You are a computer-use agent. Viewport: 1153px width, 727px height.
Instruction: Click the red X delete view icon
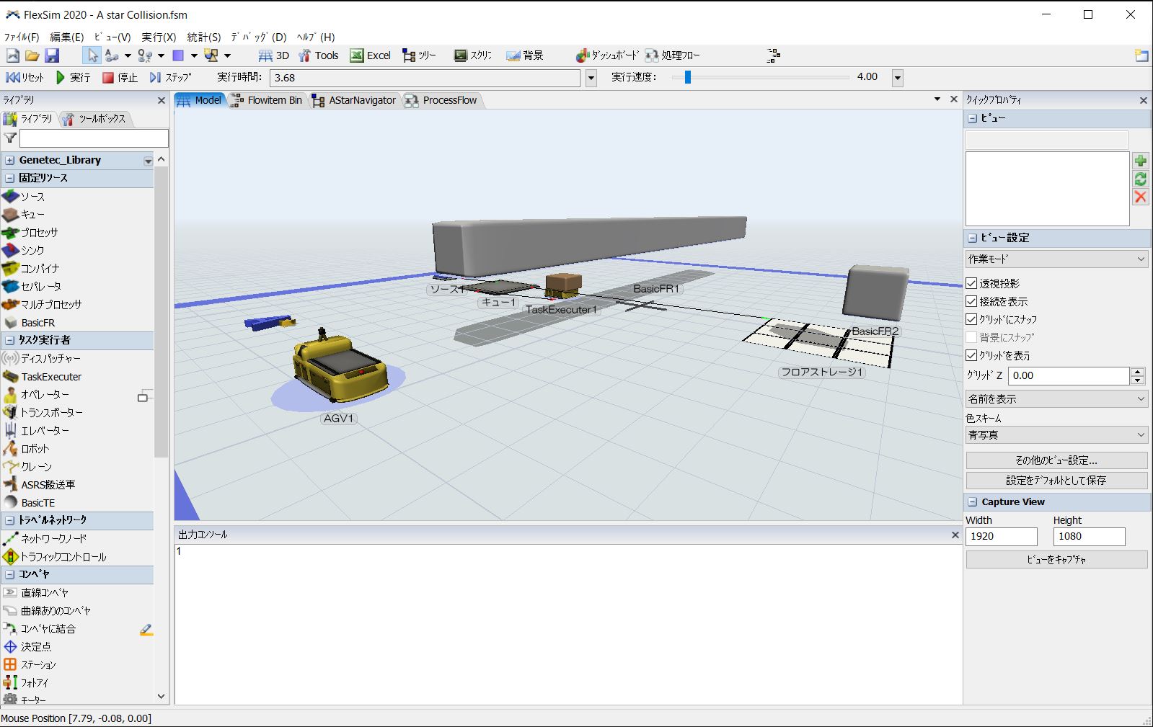(x=1140, y=197)
